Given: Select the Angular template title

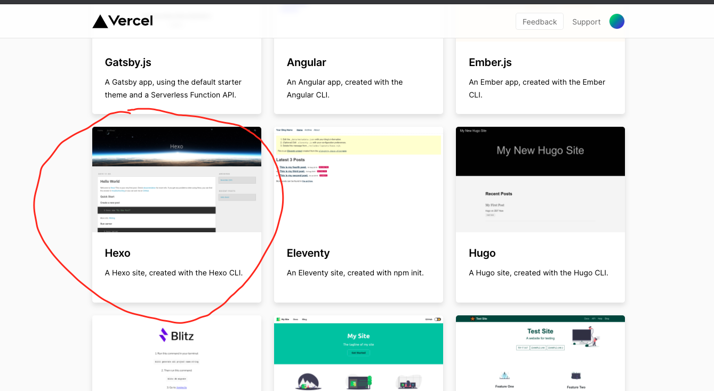Looking at the screenshot, I should coord(307,62).
